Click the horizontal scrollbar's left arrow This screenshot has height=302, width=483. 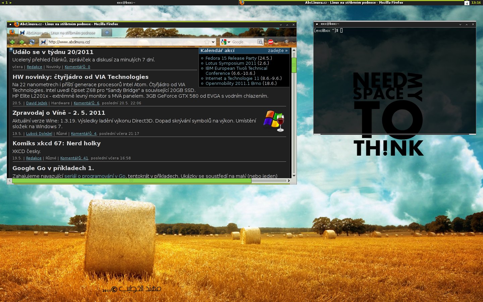[x=9, y=181]
